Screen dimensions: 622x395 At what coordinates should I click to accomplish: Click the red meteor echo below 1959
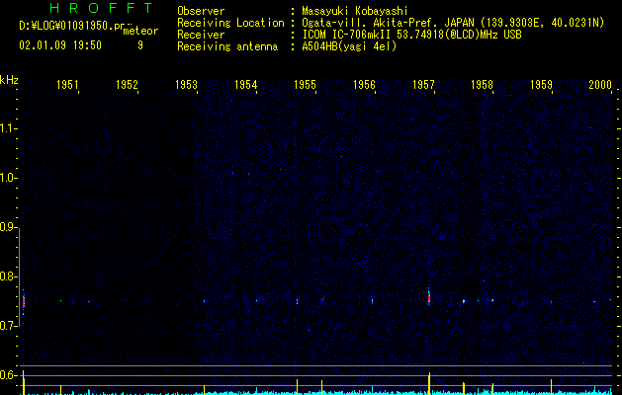click(551, 302)
